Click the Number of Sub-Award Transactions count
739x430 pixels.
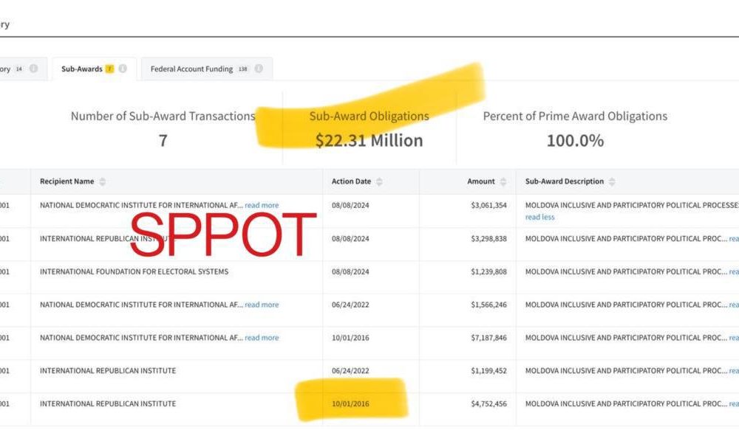(x=163, y=140)
